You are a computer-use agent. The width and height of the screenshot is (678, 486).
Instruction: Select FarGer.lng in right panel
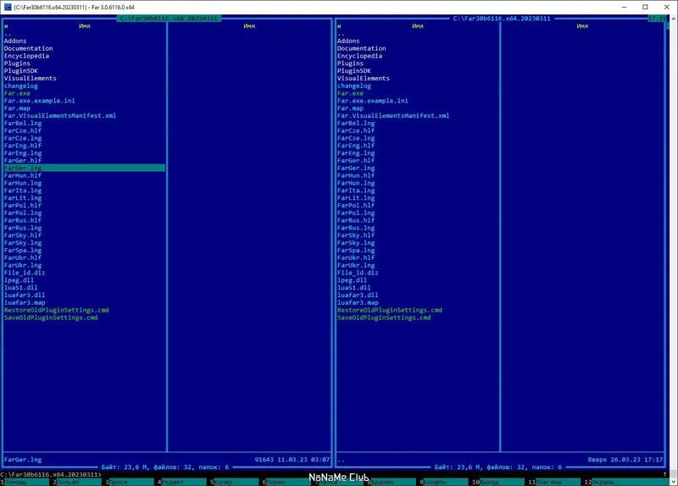356,168
